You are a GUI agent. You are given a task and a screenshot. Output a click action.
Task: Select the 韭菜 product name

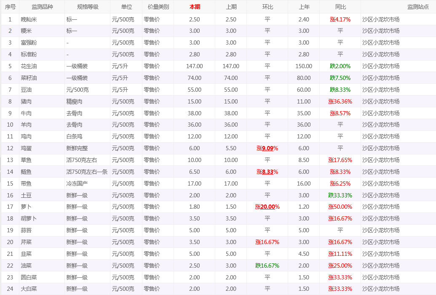click(x=26, y=254)
